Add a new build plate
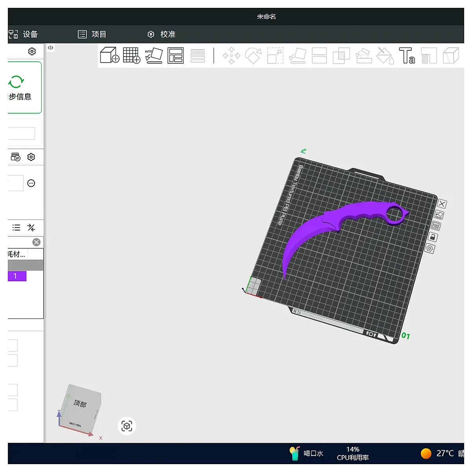472x472 pixels. click(x=132, y=55)
